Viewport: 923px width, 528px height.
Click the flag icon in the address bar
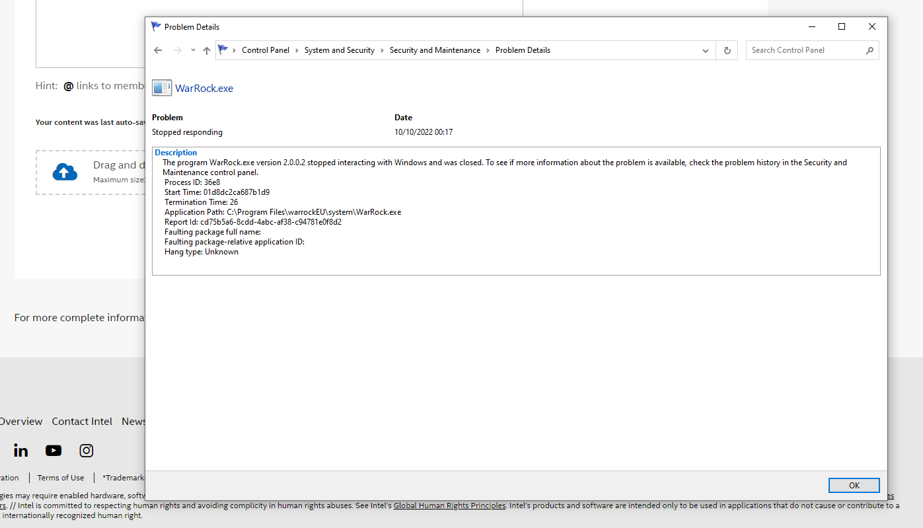[225, 50]
